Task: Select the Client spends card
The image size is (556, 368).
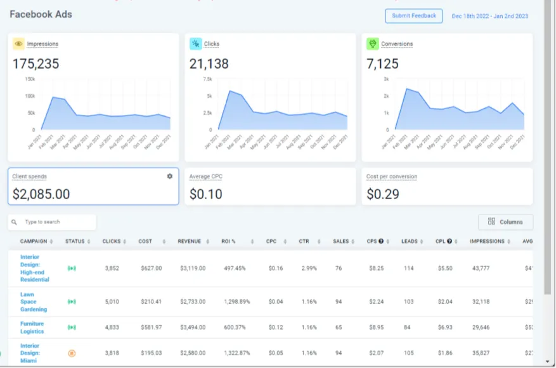Action: [x=93, y=187]
